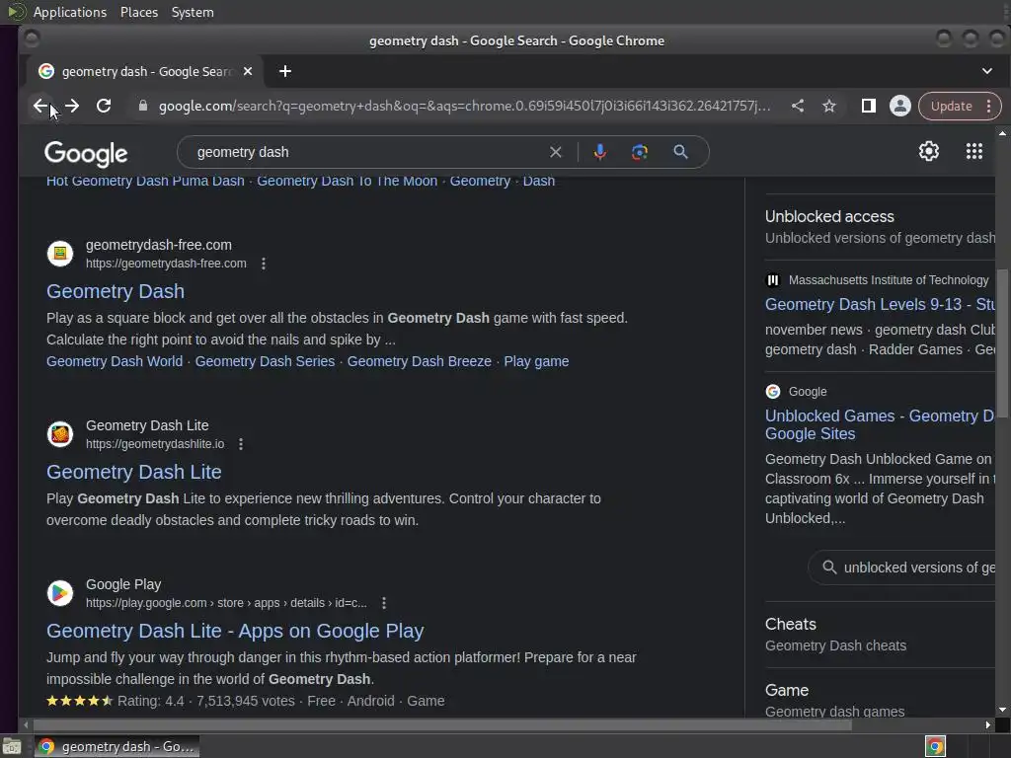The width and height of the screenshot is (1011, 758).
Task: Click the Google logo
Action: point(86,153)
